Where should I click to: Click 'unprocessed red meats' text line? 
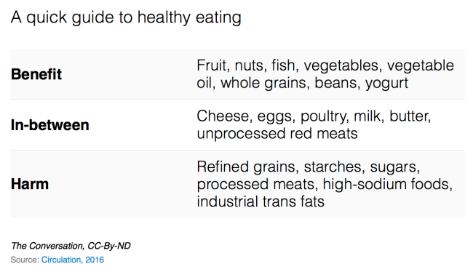pyautogui.click(x=277, y=134)
